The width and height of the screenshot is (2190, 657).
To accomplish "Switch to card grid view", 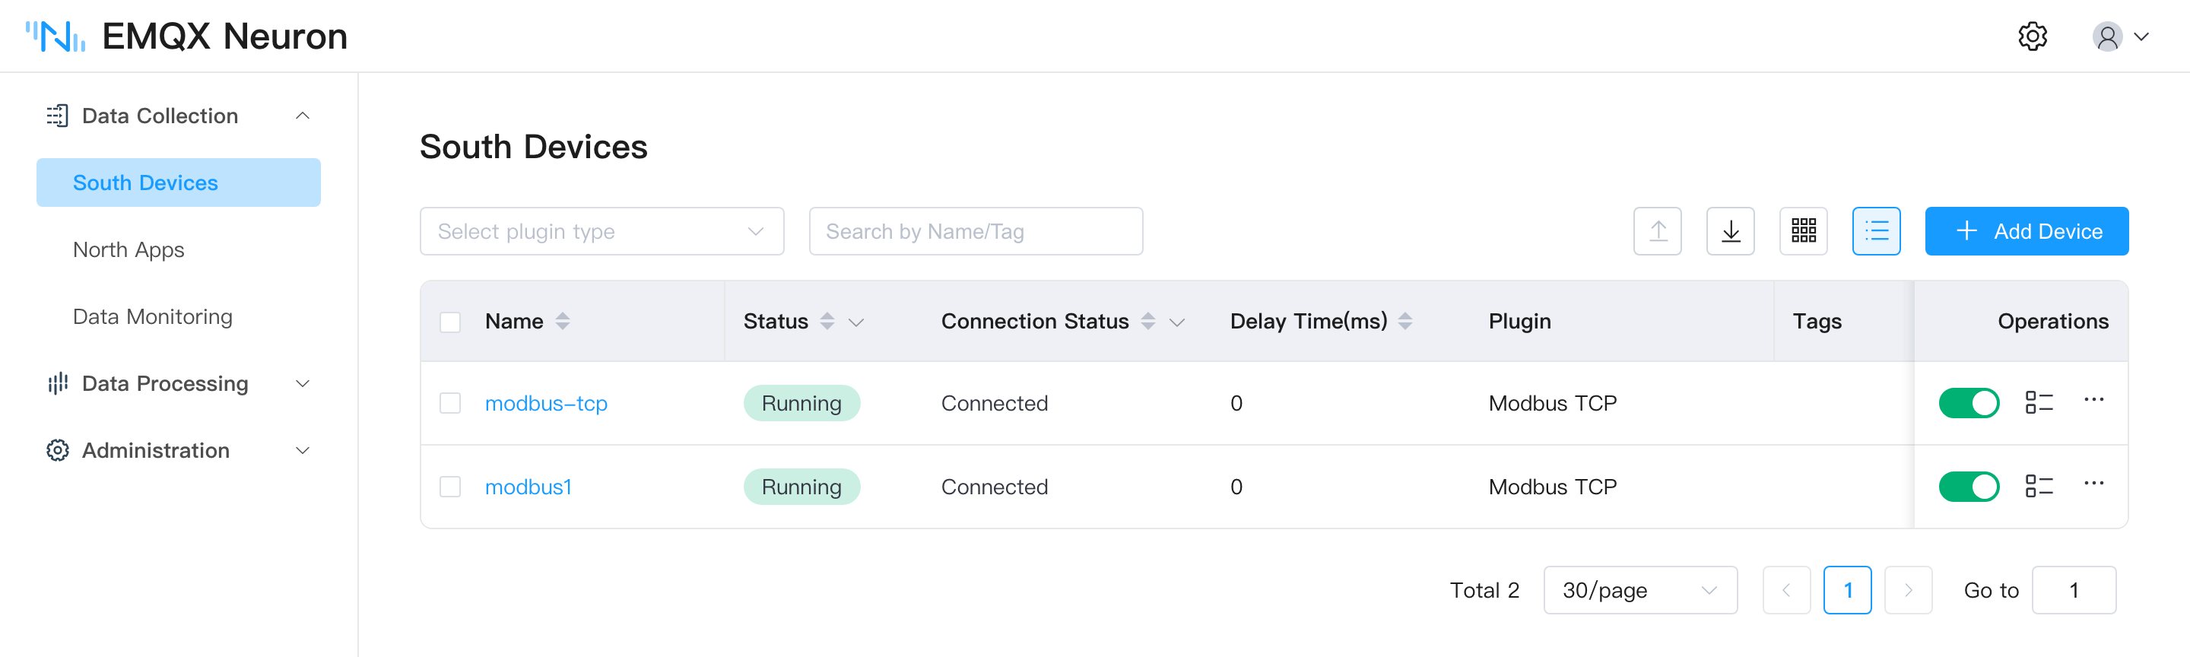I will coord(1803,231).
